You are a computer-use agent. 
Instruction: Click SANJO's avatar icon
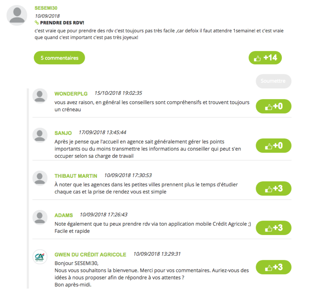40,135
